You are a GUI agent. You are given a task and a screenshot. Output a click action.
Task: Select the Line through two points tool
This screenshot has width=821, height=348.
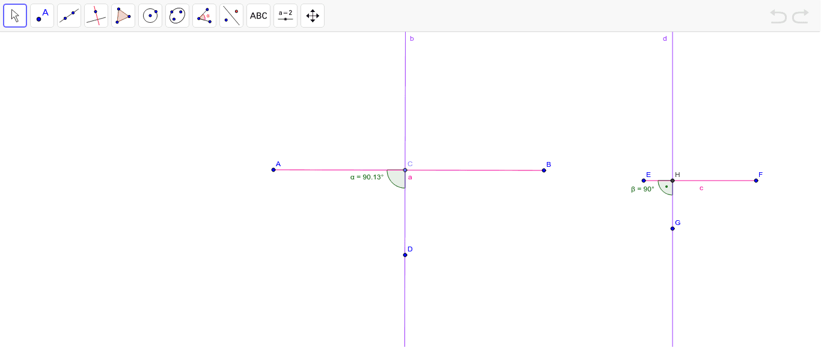pyautogui.click(x=69, y=15)
